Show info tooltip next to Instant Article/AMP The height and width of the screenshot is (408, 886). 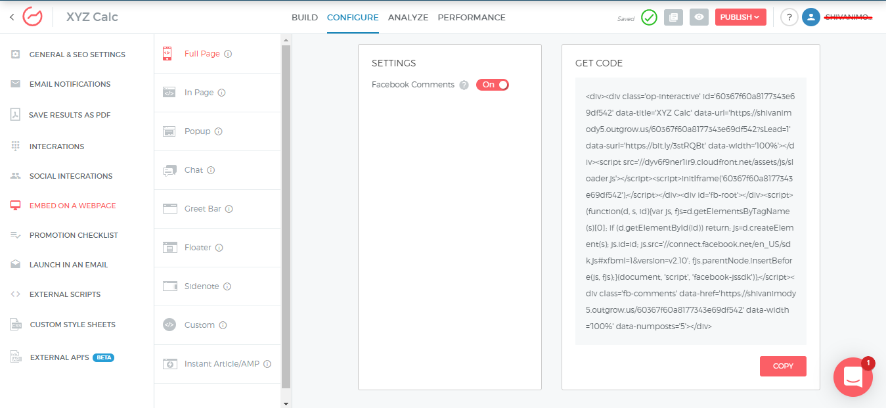(267, 364)
